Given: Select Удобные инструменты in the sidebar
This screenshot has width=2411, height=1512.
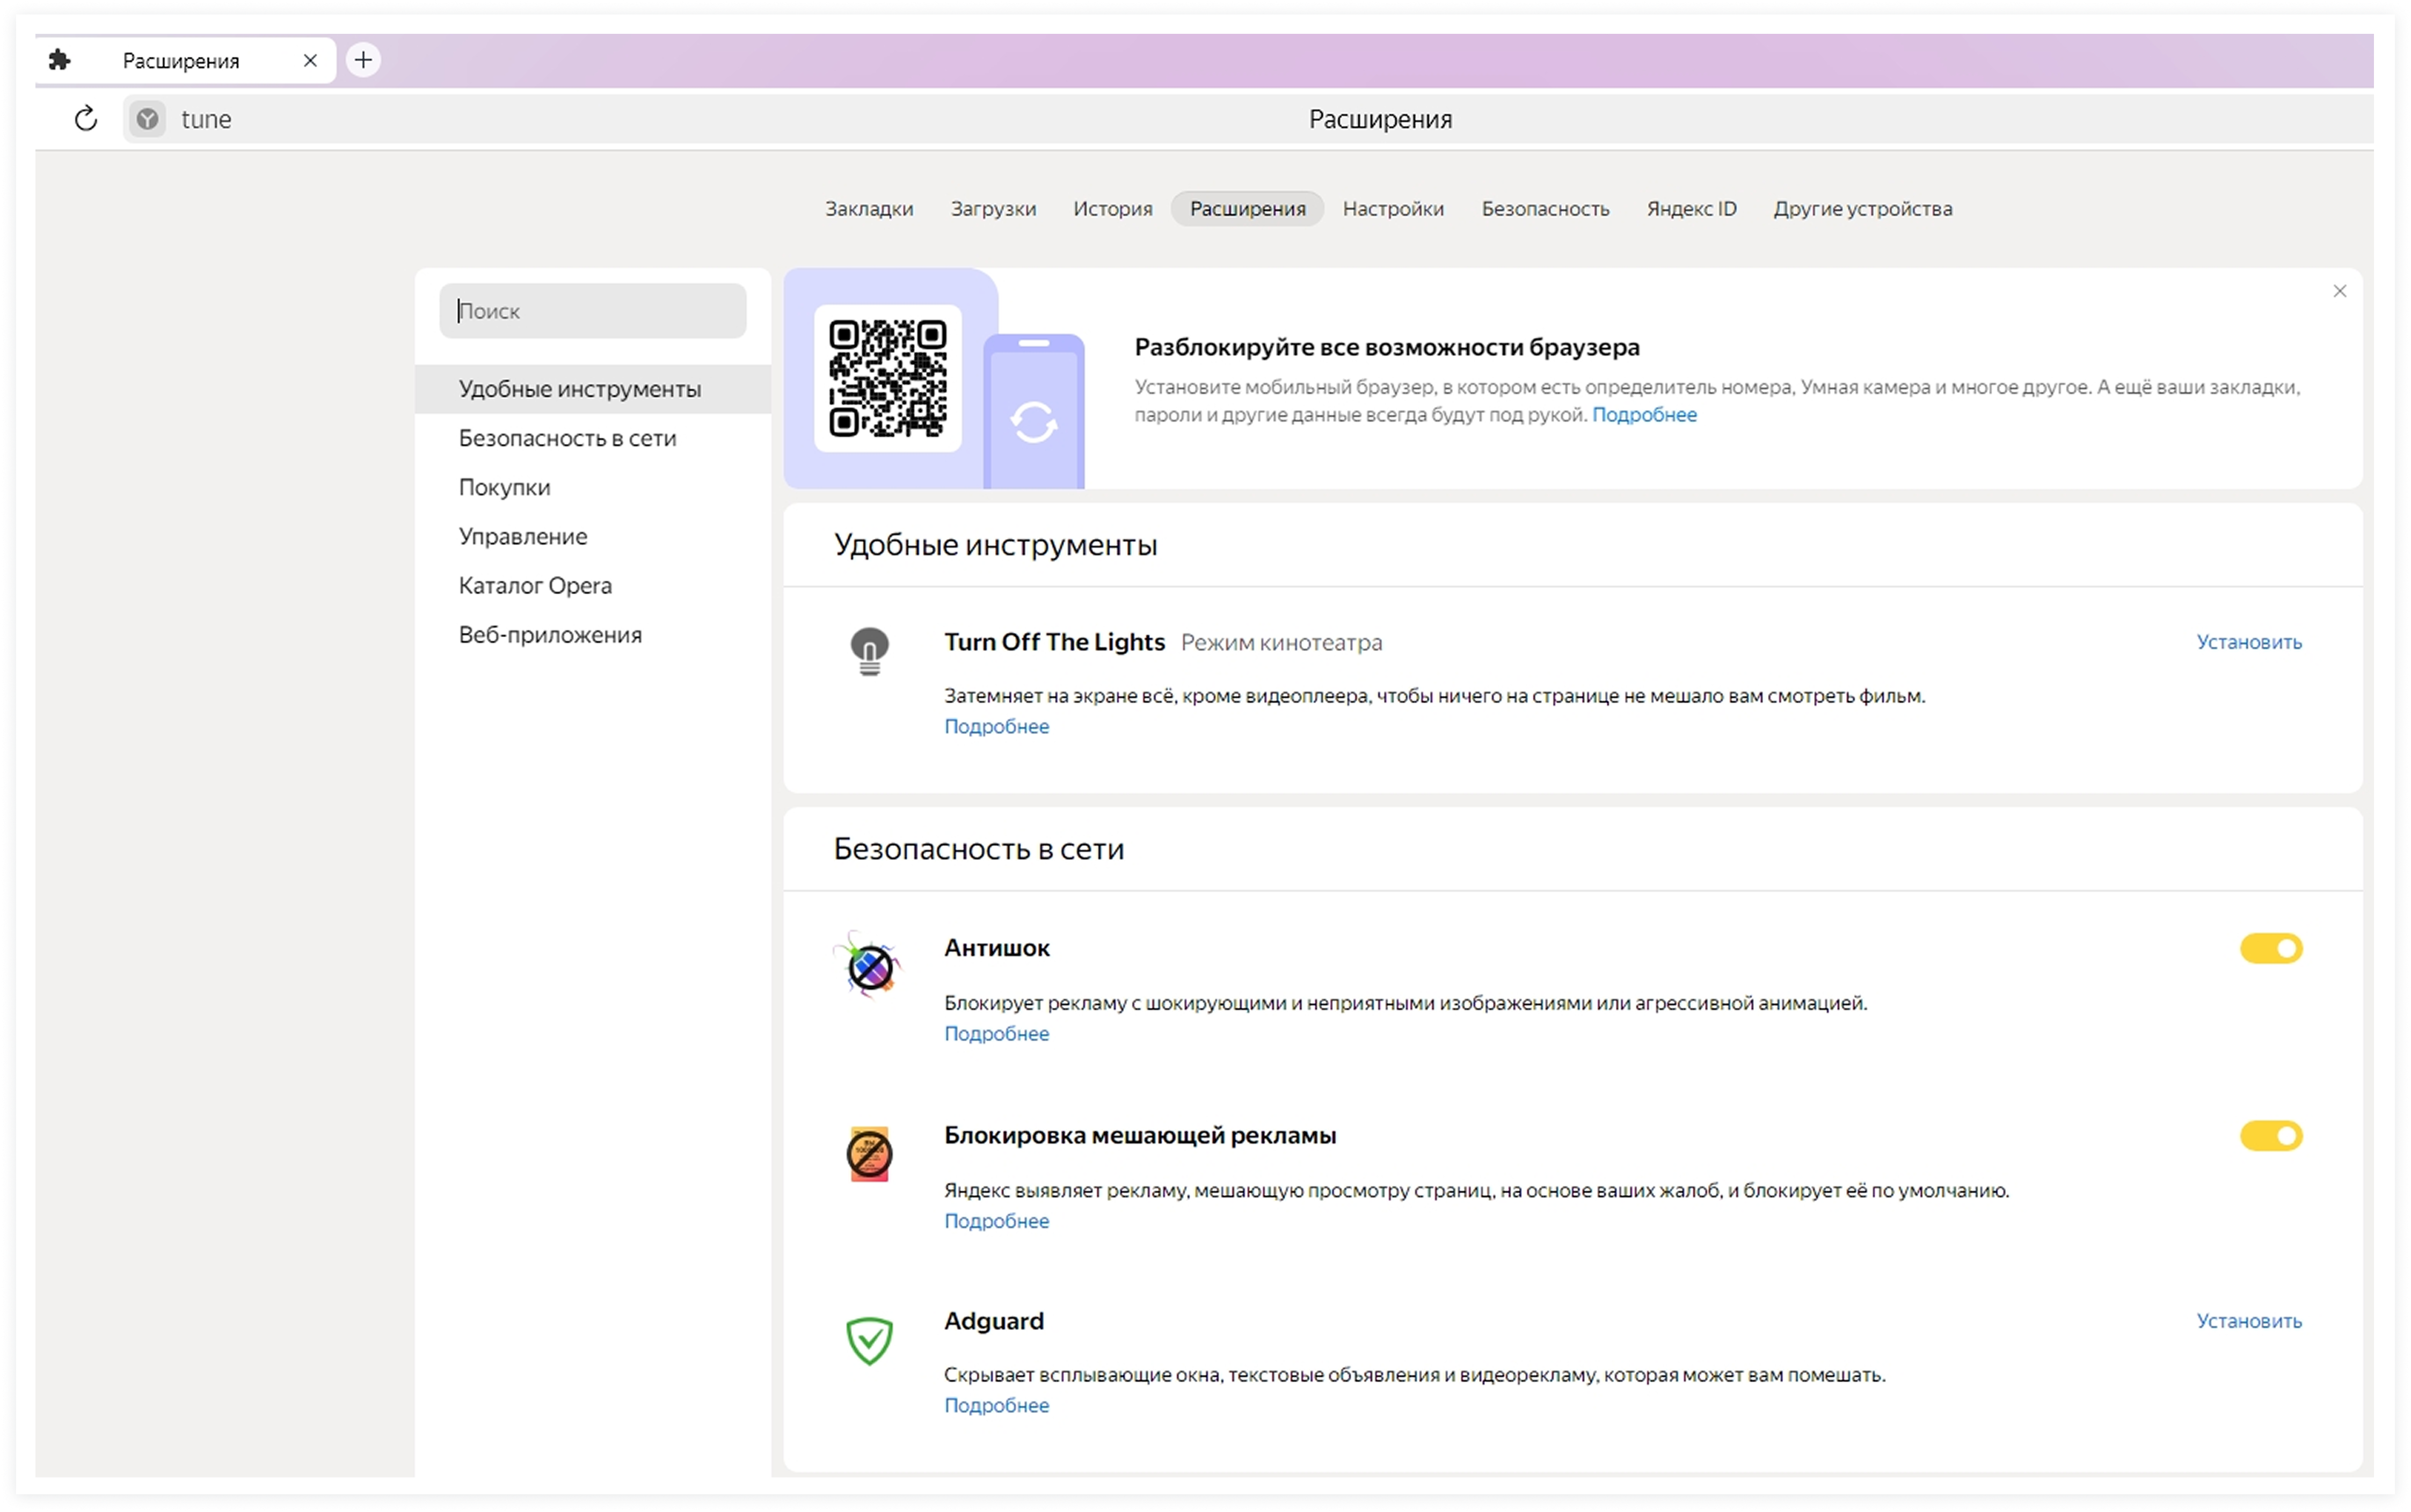Looking at the screenshot, I should (592, 389).
